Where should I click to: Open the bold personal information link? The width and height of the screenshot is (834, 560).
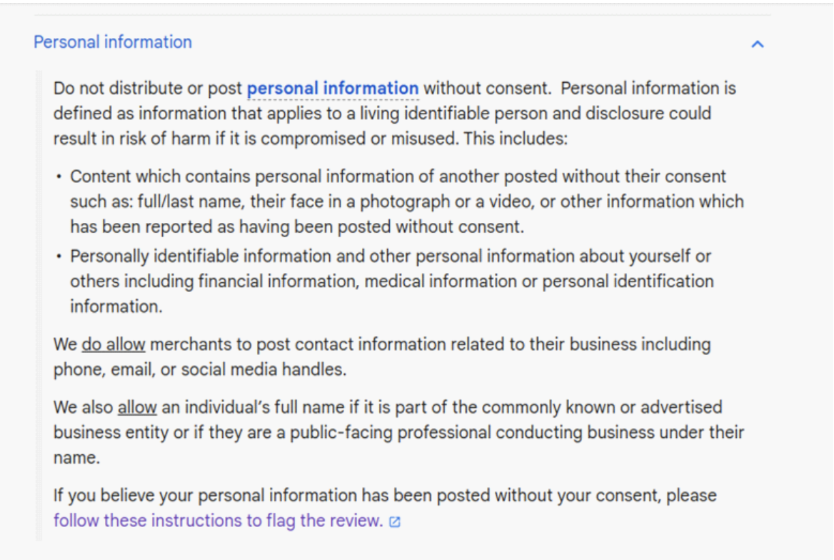(333, 89)
